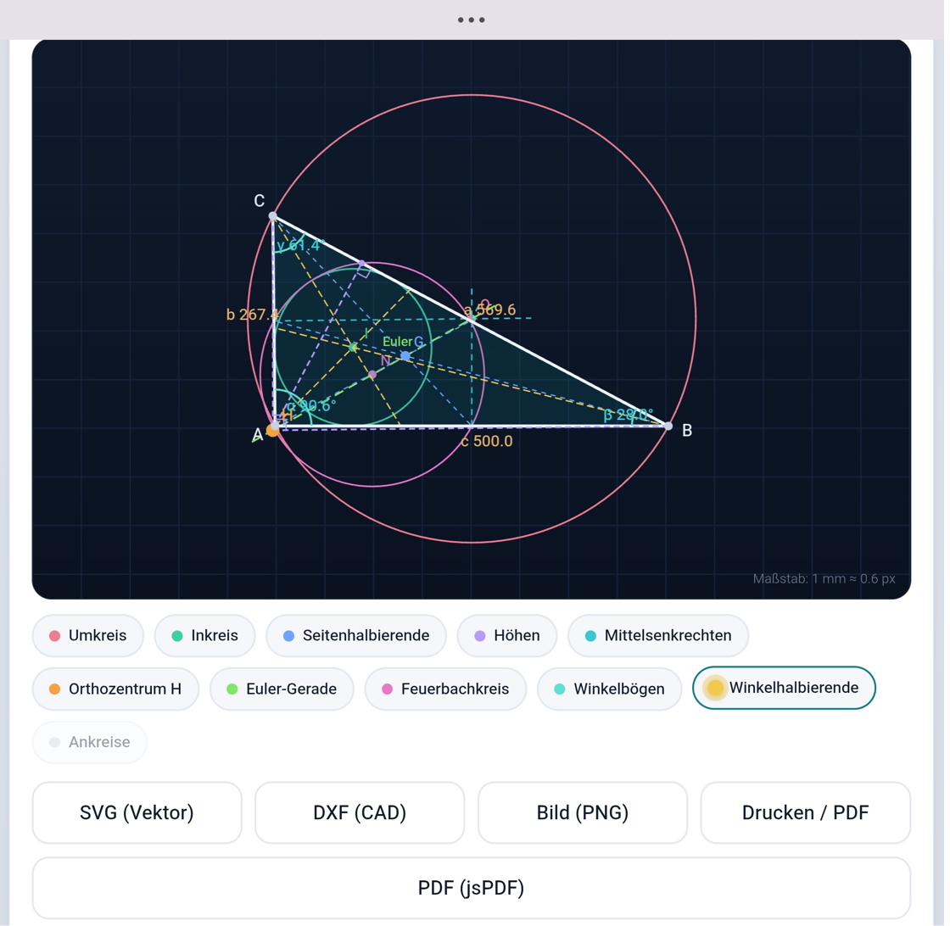950x926 pixels.
Task: Click side label b 267.4
Action: pyautogui.click(x=253, y=315)
